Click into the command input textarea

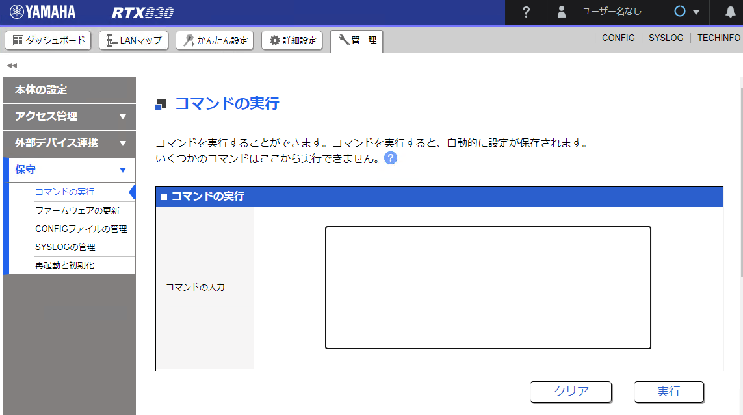[x=488, y=288]
